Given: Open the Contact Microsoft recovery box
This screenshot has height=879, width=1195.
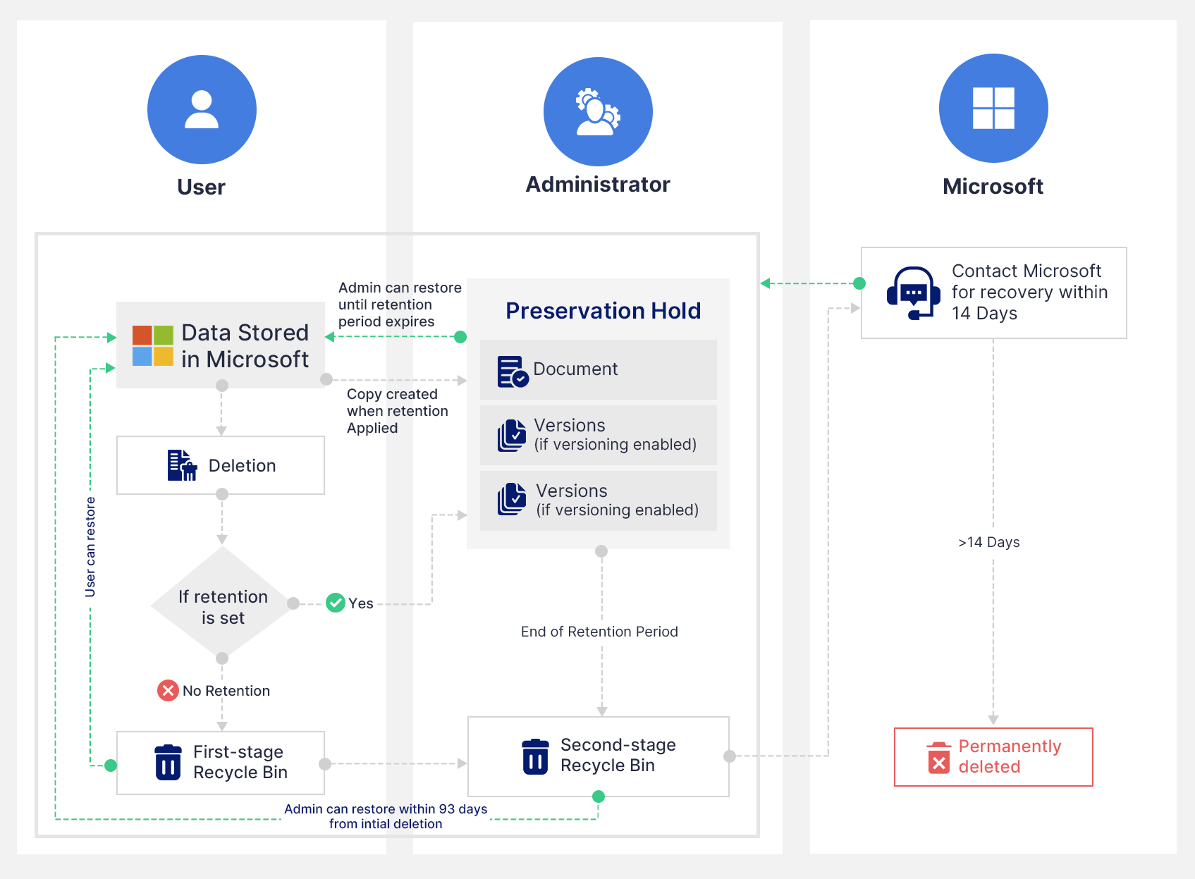Looking at the screenshot, I should pyautogui.click(x=993, y=292).
